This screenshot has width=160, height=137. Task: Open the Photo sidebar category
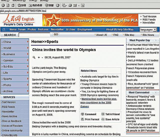click(15, 85)
